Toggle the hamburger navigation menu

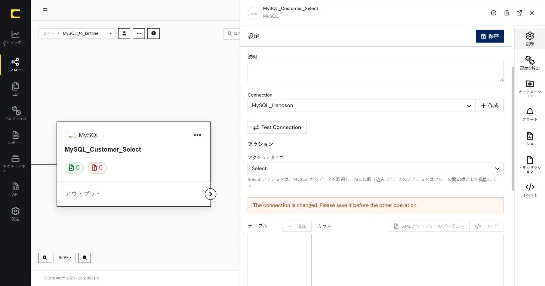coord(45,10)
